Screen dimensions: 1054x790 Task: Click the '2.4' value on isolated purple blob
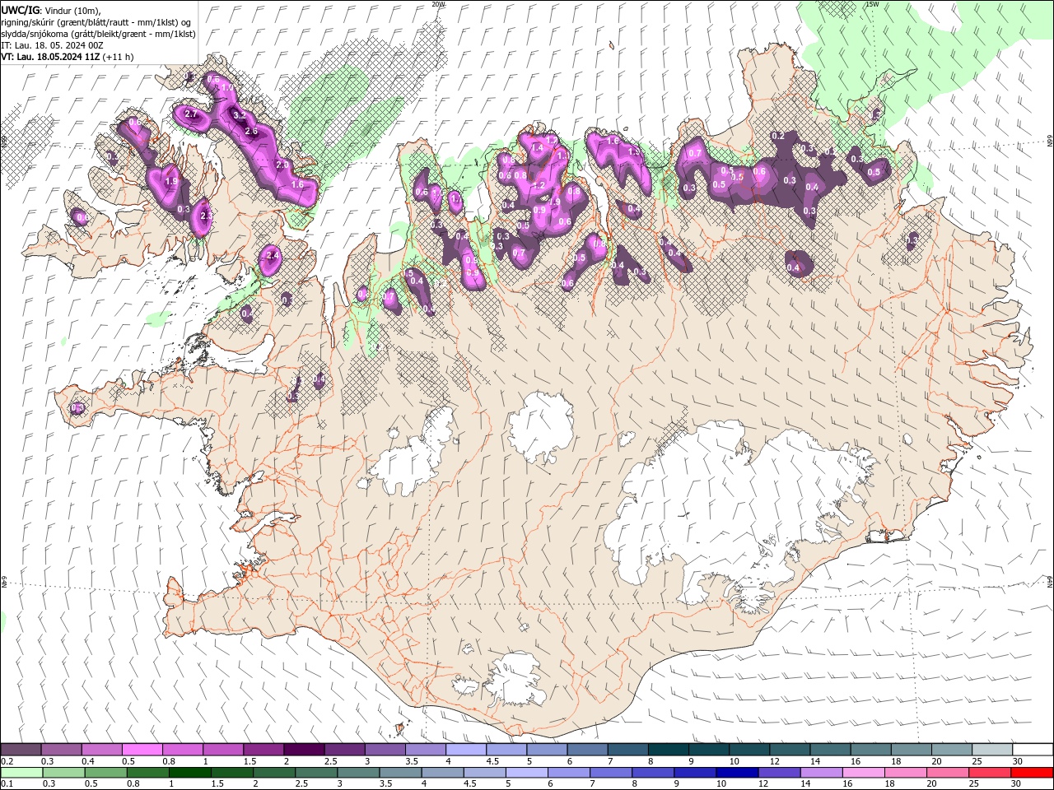273,257
